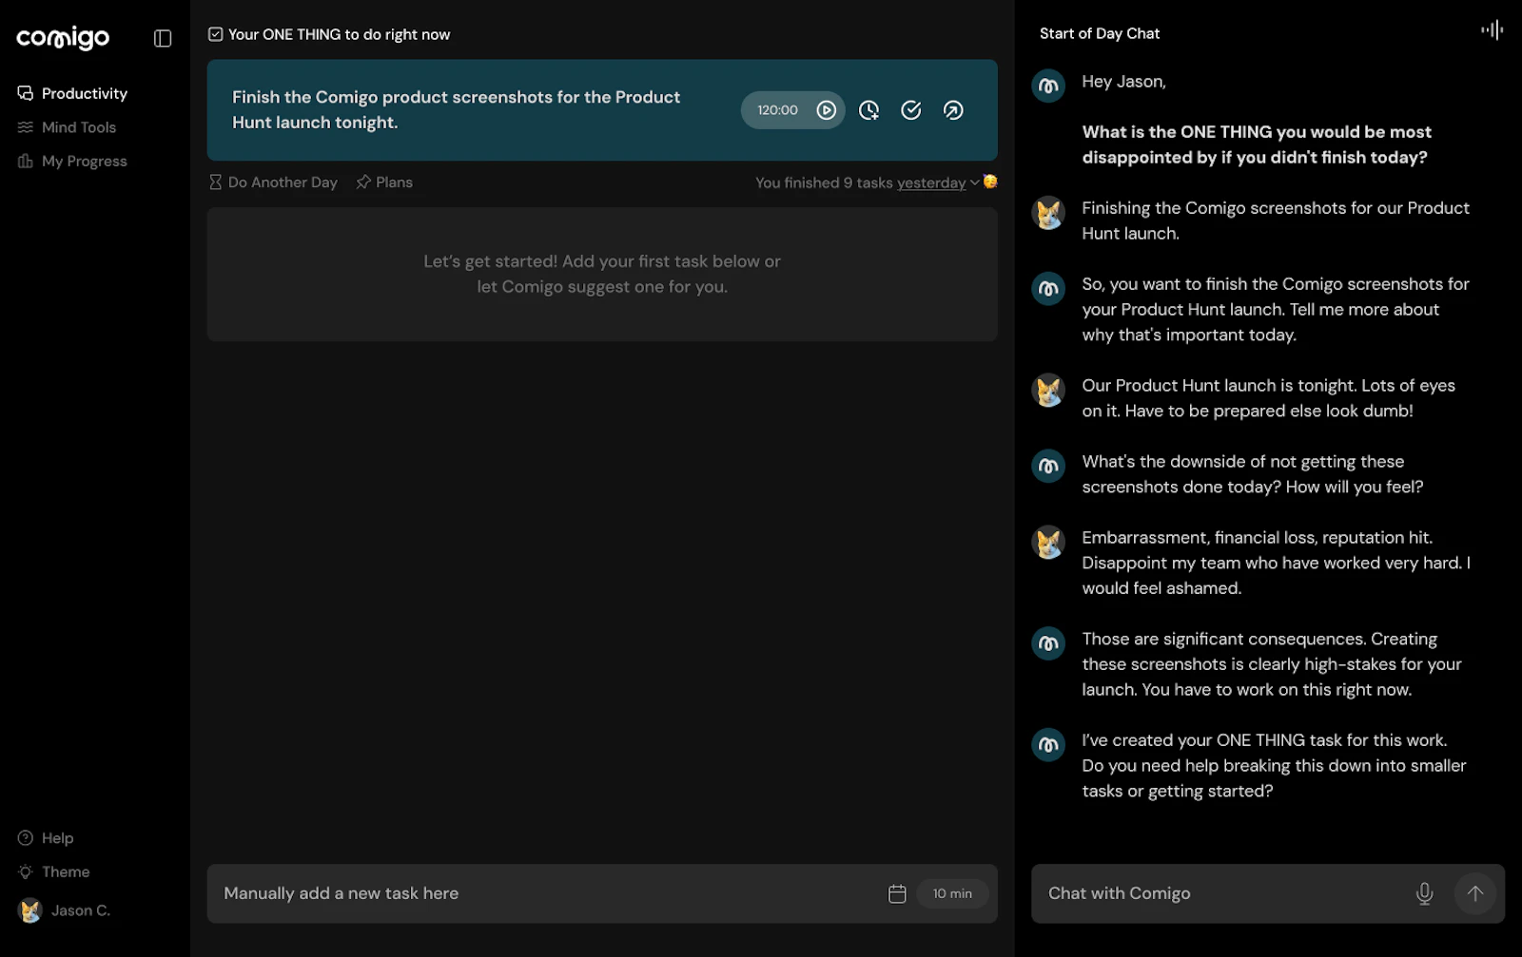
Task: Click 'You finished 9 tasks' text
Action: pos(824,183)
